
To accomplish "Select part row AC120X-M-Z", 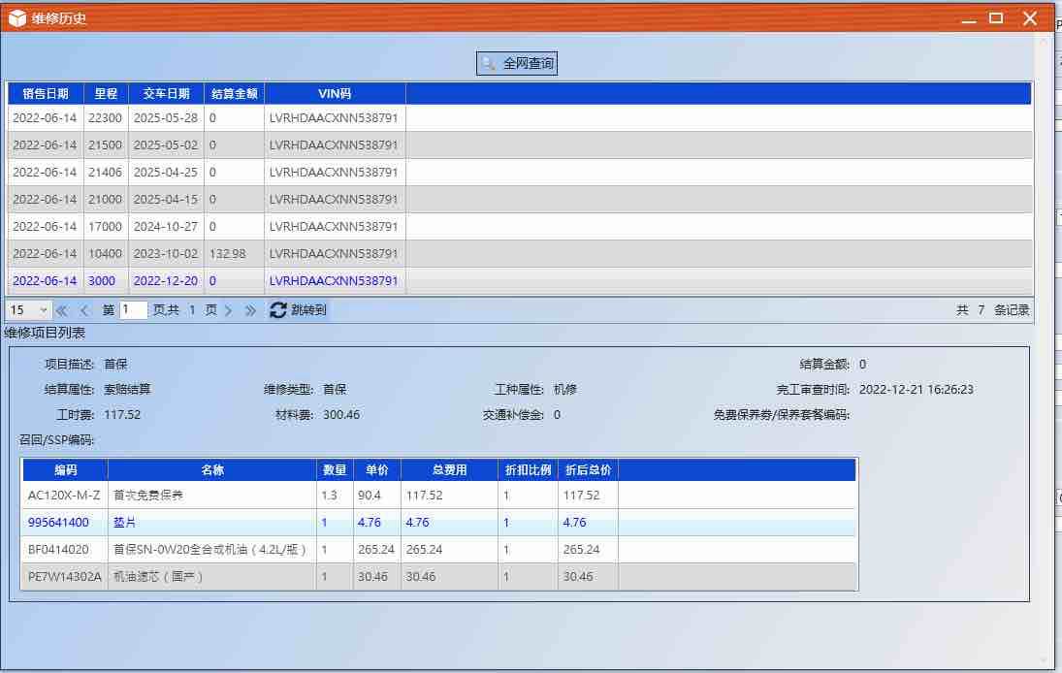I will pyautogui.click(x=439, y=495).
